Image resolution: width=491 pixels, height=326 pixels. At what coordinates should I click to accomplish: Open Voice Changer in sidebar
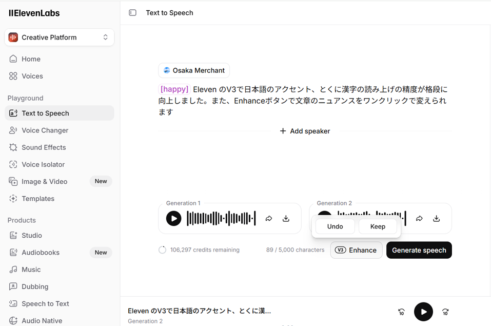point(45,130)
